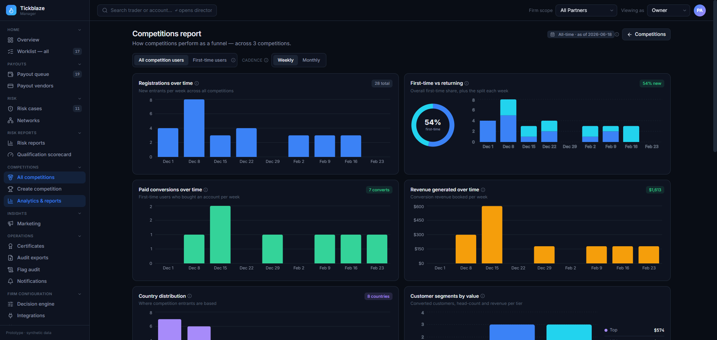Click info icon next to Registrations over time

[197, 83]
